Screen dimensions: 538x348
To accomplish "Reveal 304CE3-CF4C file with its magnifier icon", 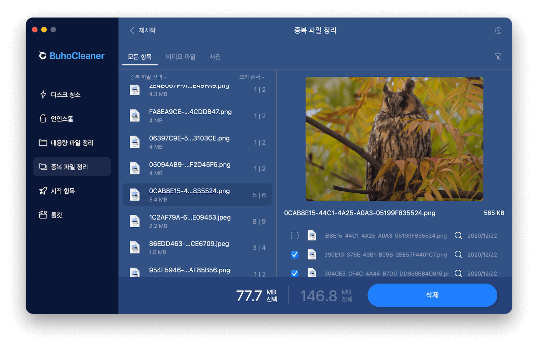I will tap(458, 273).
